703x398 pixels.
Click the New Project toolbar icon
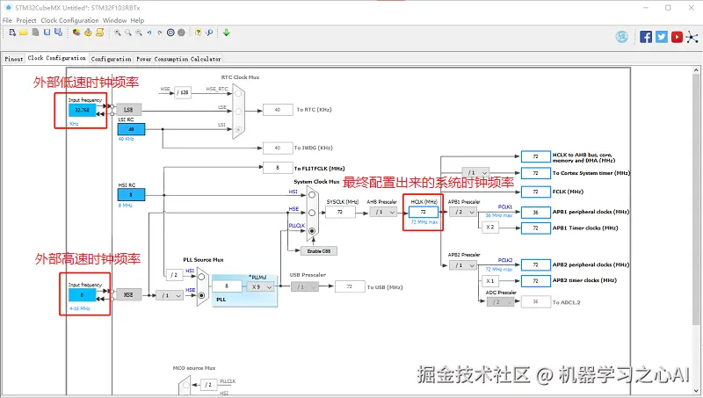[x=12, y=33]
